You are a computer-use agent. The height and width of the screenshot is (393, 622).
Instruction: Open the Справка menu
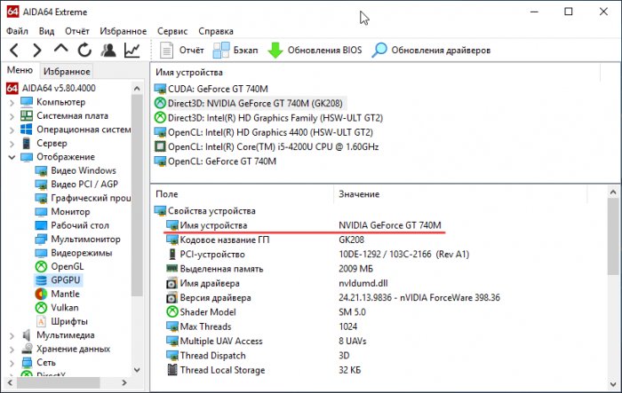(216, 31)
